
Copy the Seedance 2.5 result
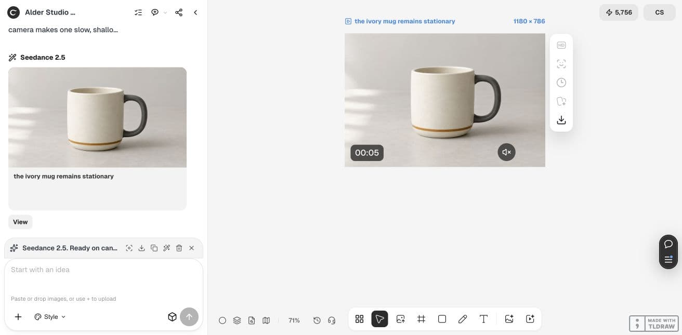point(154,248)
